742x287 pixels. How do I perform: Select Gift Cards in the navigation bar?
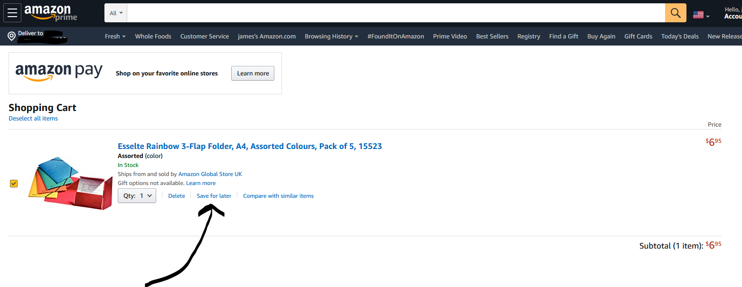(638, 37)
